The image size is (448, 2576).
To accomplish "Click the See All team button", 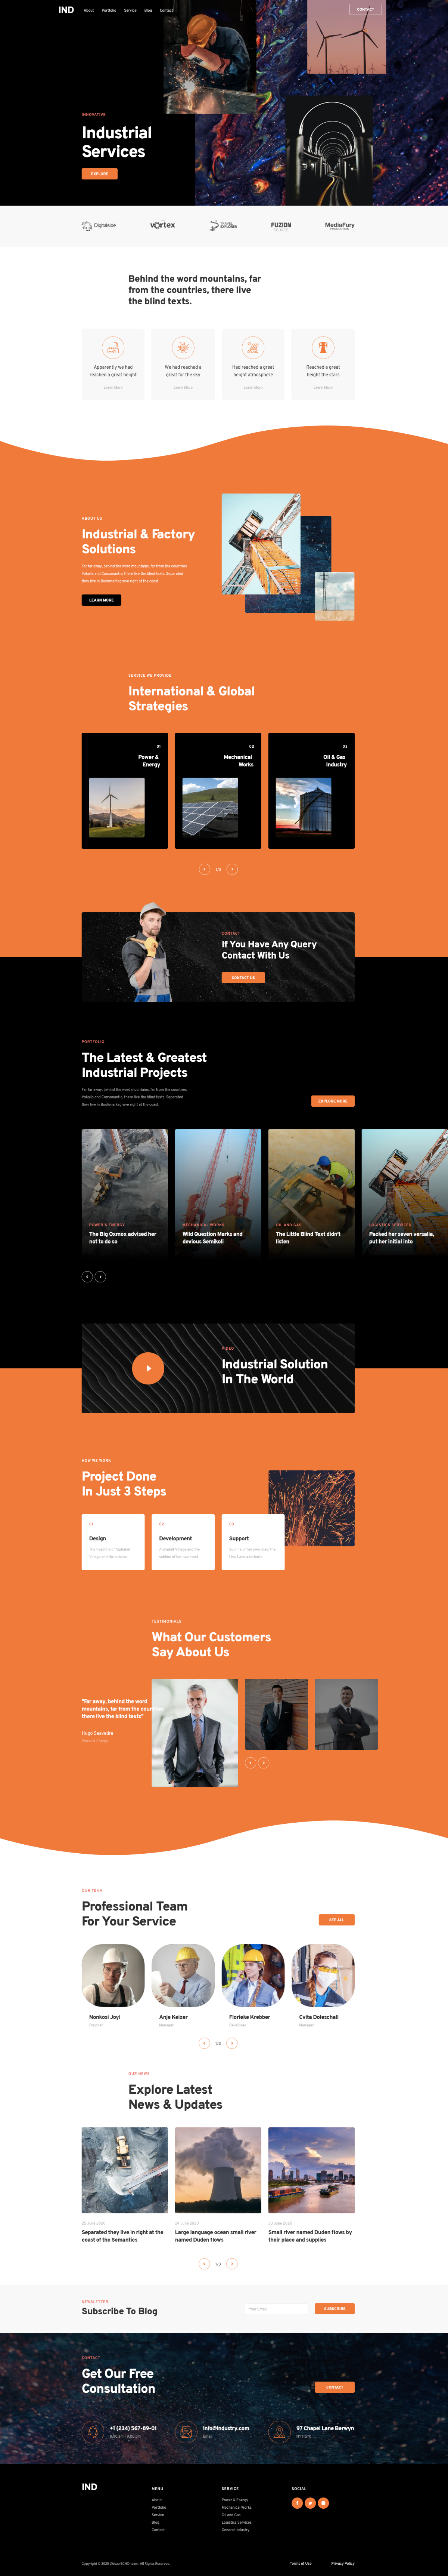I will (336, 1920).
